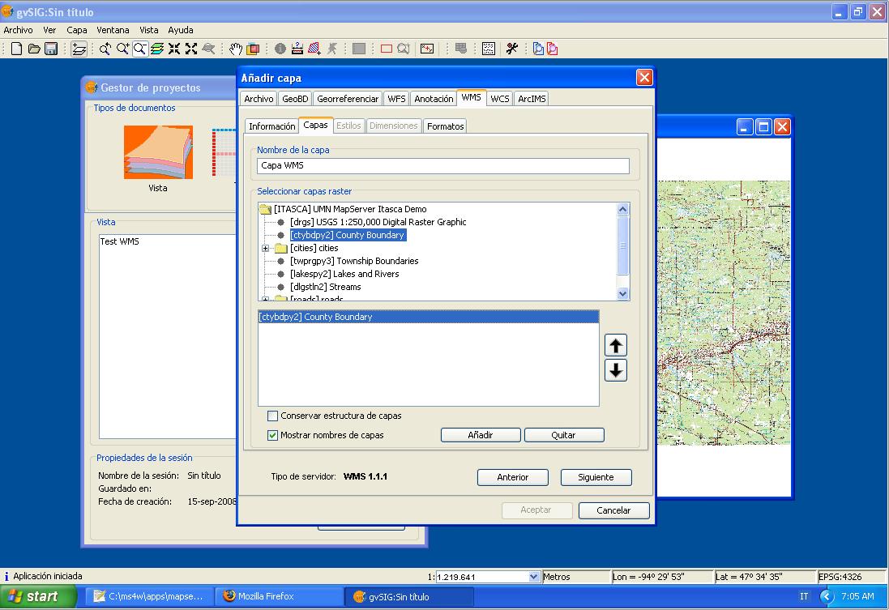Click the Information tool icon
This screenshot has width=889, height=610.
pyautogui.click(x=280, y=49)
